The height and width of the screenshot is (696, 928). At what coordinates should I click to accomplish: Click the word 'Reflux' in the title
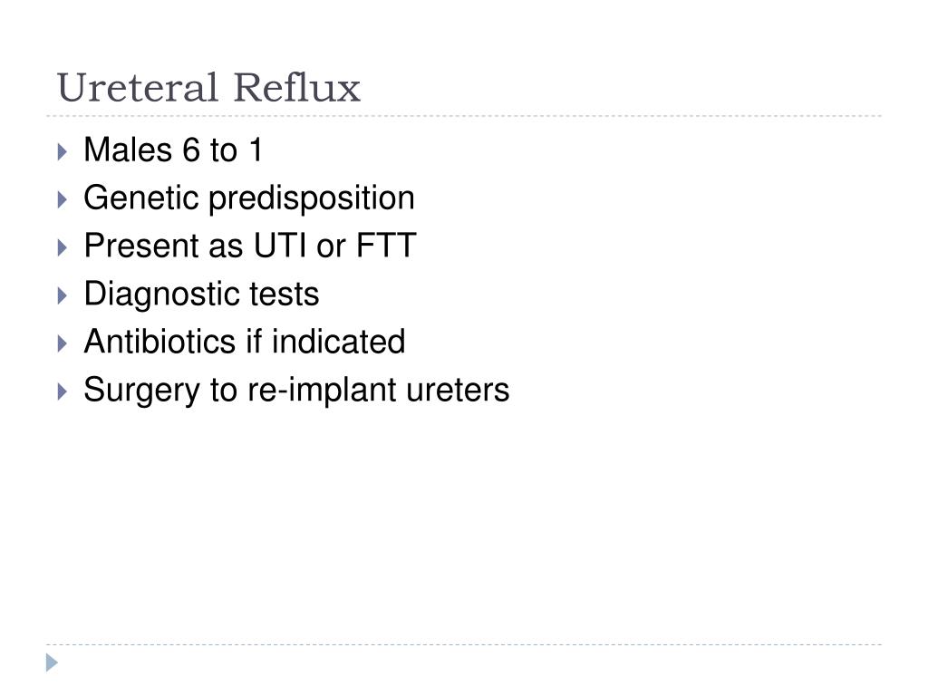[296, 88]
